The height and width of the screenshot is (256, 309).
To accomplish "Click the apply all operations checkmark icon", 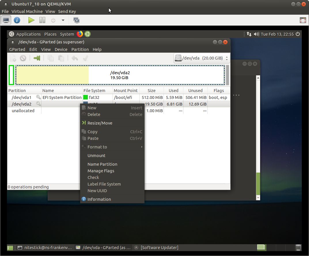I will [x=85, y=58].
